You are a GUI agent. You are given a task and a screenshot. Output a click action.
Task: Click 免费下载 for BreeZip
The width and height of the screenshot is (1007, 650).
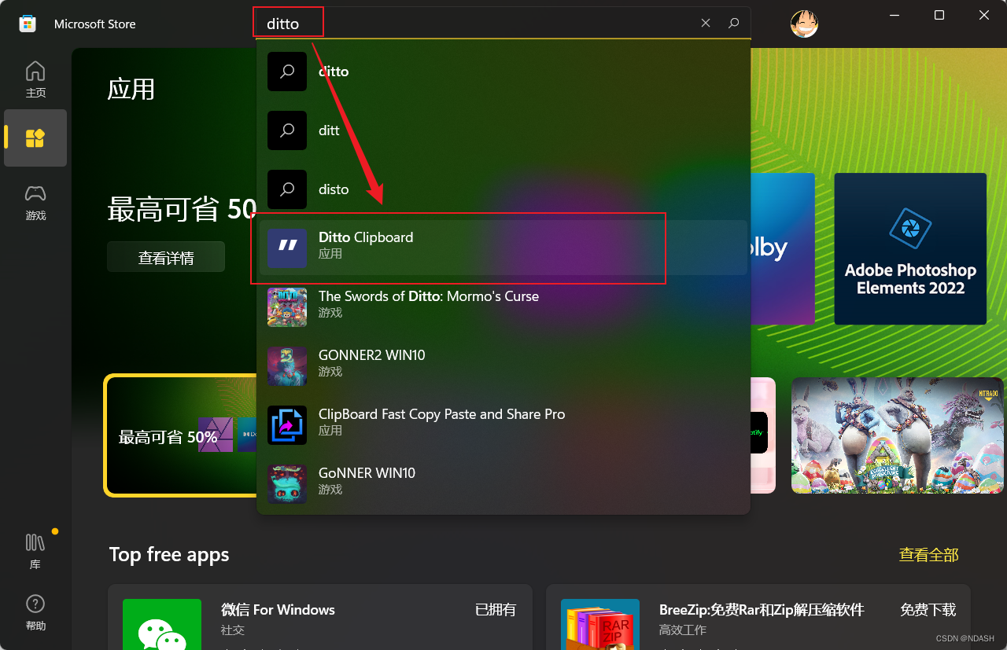click(x=928, y=610)
